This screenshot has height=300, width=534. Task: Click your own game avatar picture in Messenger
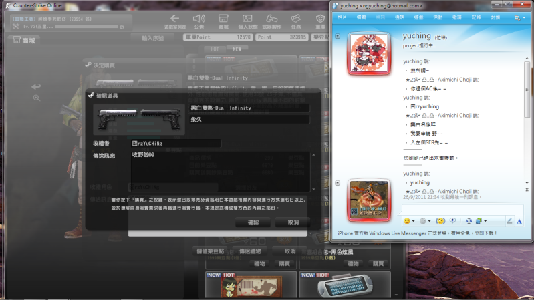369,200
